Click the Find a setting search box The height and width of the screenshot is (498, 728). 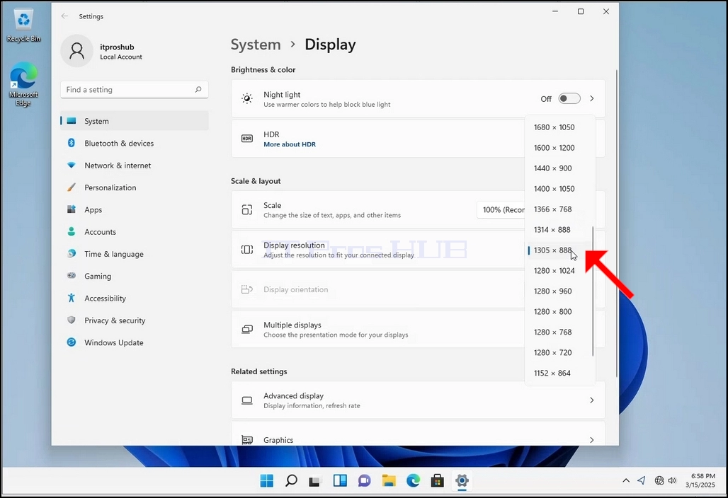[135, 90]
